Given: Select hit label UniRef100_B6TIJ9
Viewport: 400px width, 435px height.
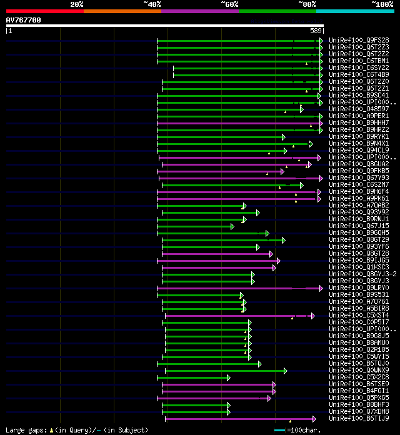Looking at the screenshot, I should (x=359, y=418).
